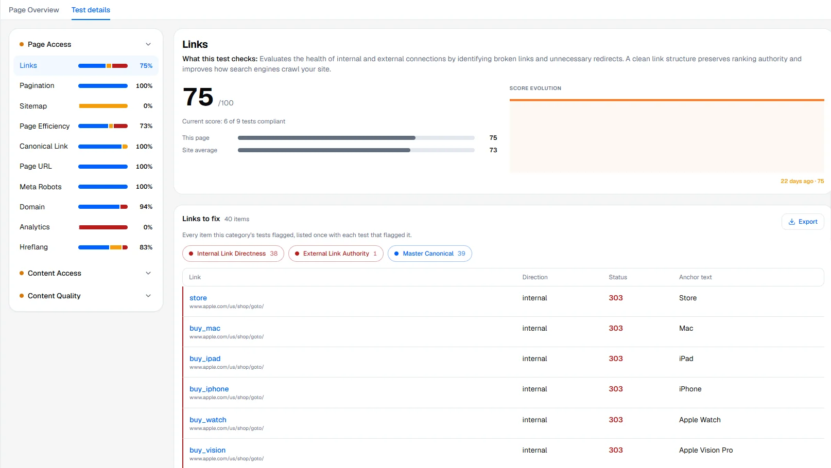Screen dimensions: 831x468
Task: Open the buy_ipad link
Action: [205, 358]
